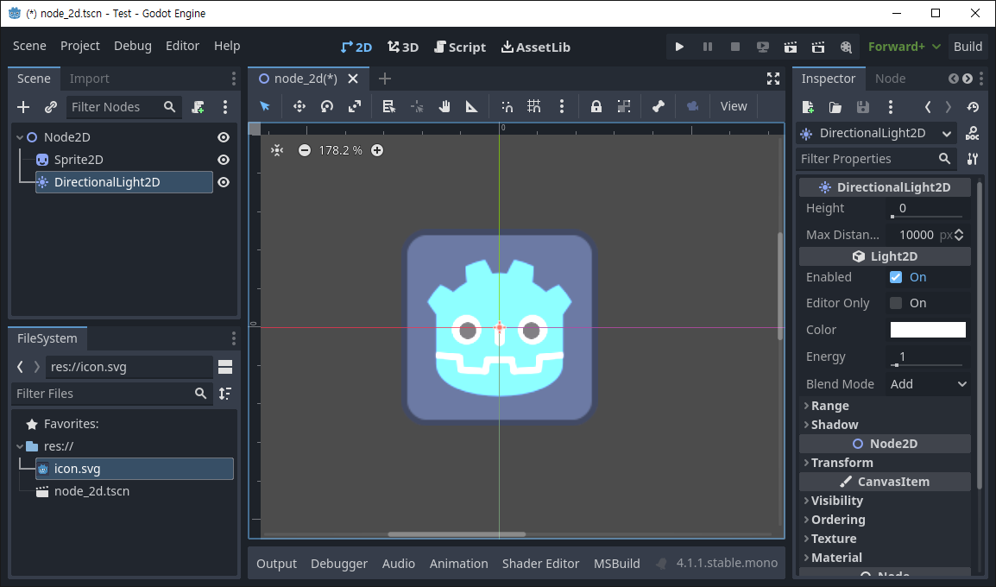
Task: Open the node documentation icon in Inspector
Action: coord(972,133)
